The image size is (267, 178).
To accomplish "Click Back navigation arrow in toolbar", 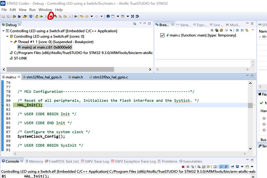I will point(87,16).
